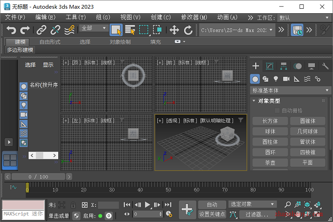Expand main toolbar overflow after path field
Screen dimensions: 333x222
tap(281, 30)
